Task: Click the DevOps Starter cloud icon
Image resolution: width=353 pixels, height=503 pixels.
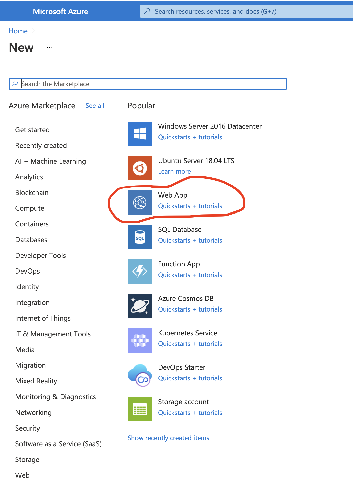Action: 140,375
